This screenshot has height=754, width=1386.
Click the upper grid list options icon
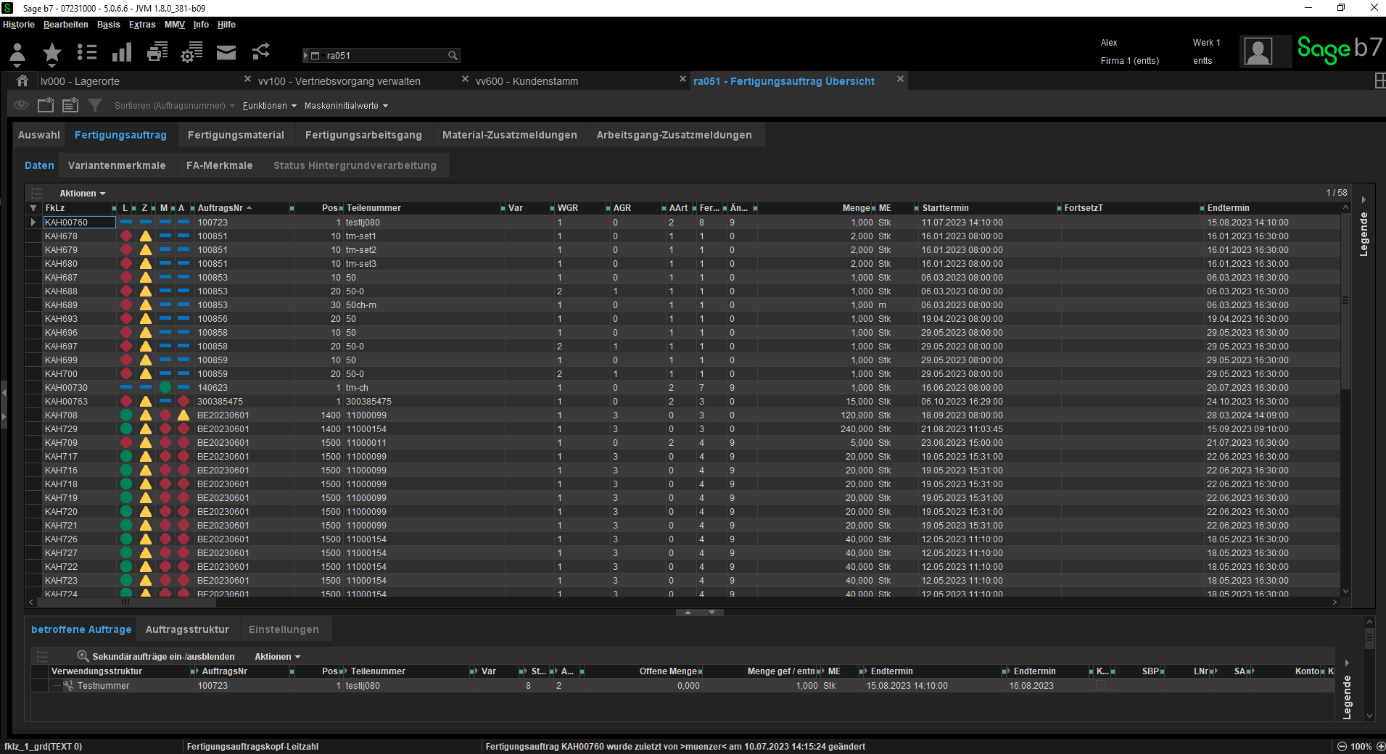[x=37, y=193]
